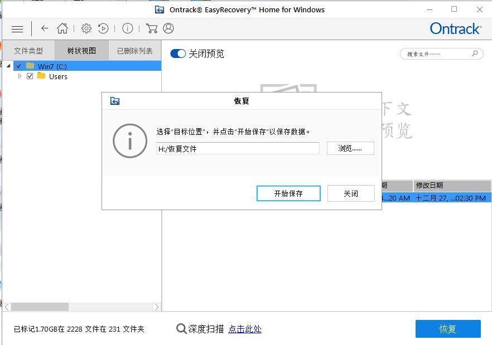
Task: Click the destination path field H:/恢复文件
Action: 238,149
